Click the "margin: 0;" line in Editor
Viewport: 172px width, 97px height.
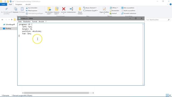point(27,29)
